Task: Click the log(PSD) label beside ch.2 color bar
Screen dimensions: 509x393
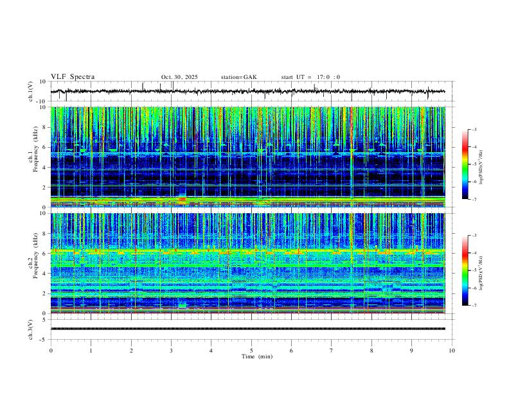Action: 481,274
